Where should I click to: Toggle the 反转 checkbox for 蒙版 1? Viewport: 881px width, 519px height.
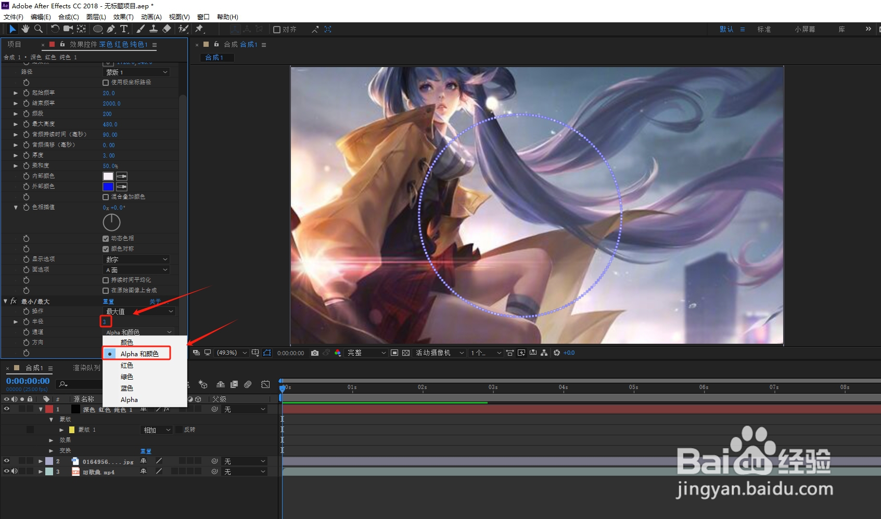coord(179,430)
